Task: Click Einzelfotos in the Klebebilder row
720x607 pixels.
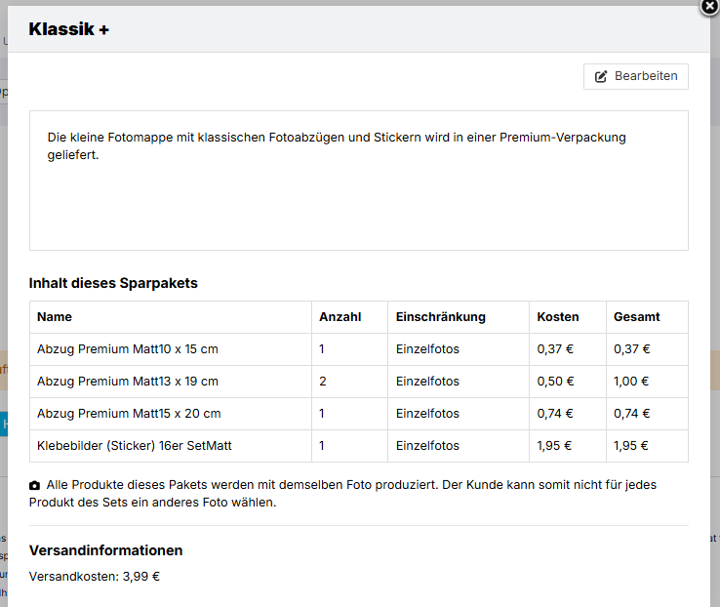Action: 427,446
